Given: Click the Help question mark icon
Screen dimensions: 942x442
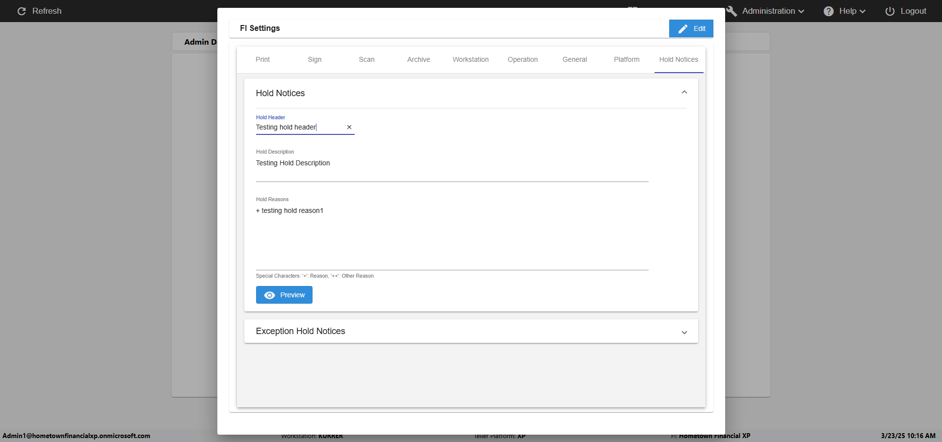Looking at the screenshot, I should click(x=829, y=11).
